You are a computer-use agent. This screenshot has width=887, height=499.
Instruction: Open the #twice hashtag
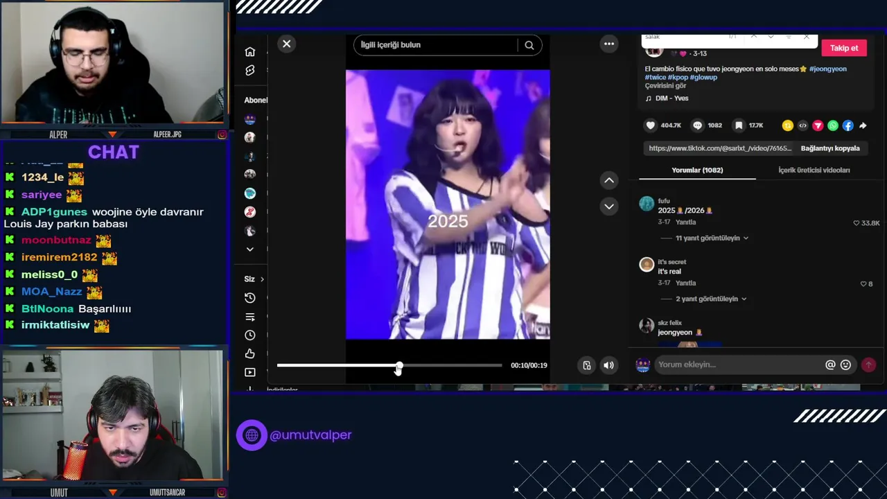pyautogui.click(x=656, y=77)
